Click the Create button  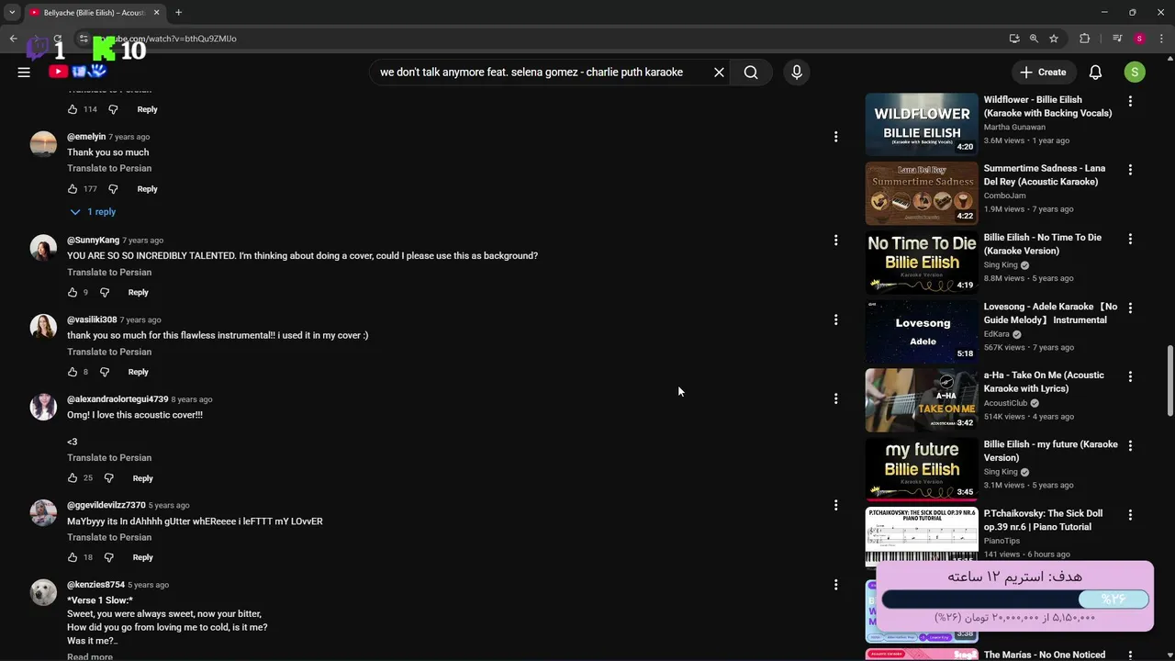(1043, 72)
